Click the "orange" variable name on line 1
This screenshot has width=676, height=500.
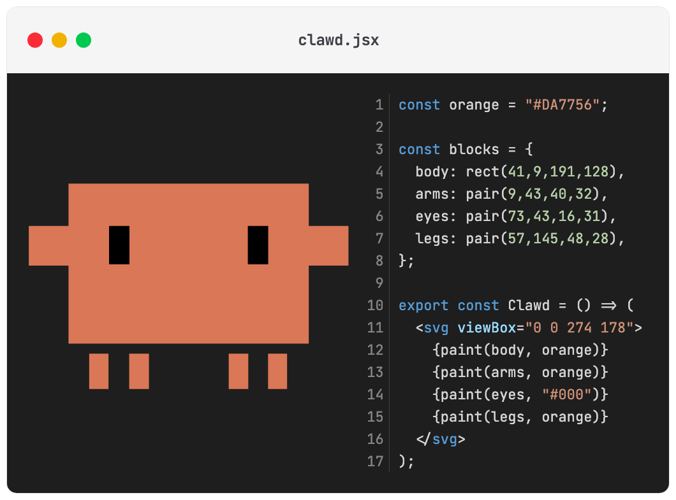[x=474, y=105]
